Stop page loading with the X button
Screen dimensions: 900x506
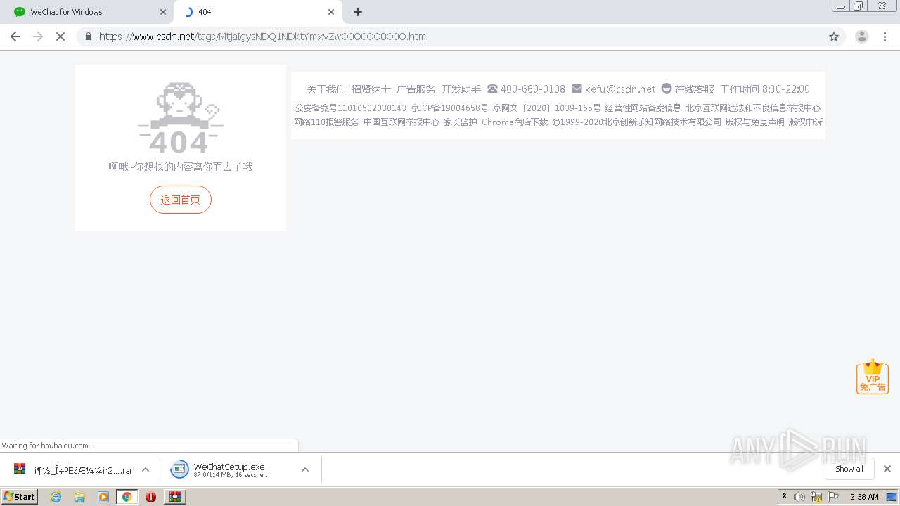pyautogui.click(x=60, y=37)
